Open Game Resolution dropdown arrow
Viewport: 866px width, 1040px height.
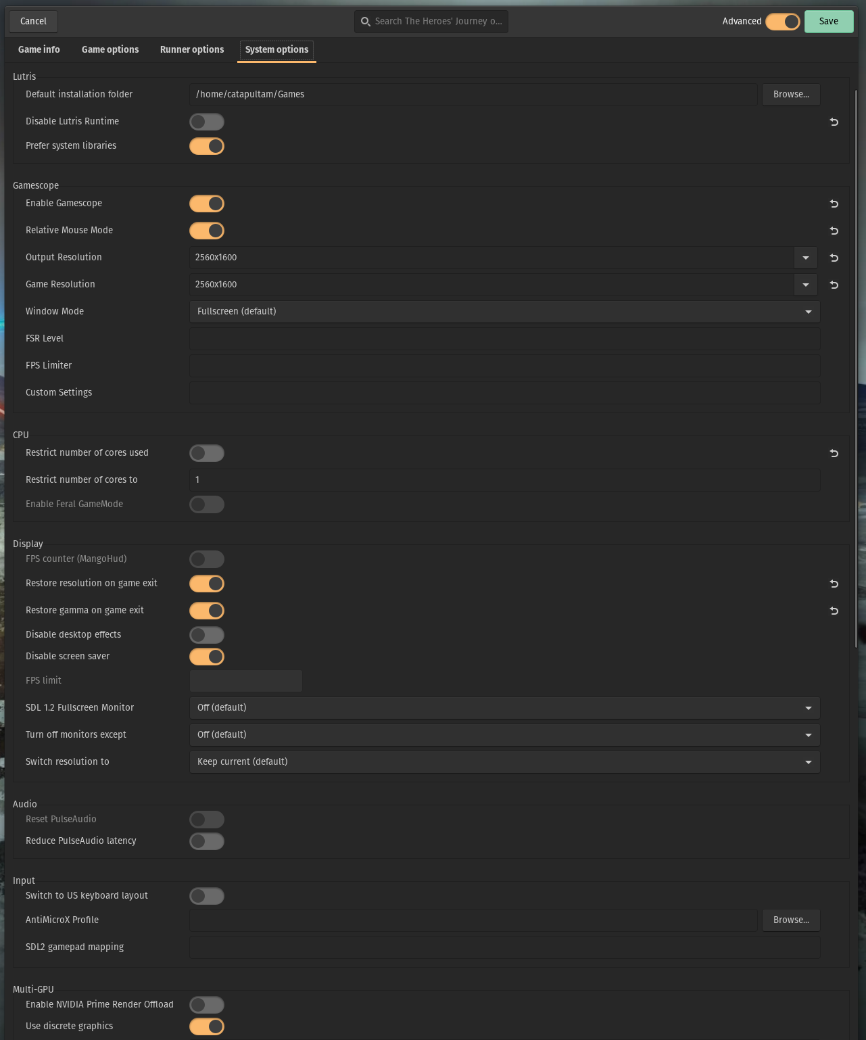(x=805, y=285)
